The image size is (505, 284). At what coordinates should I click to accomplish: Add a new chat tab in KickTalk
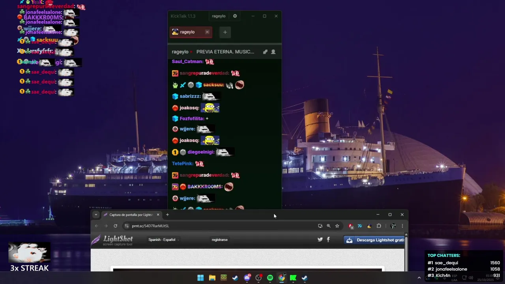[x=225, y=32]
